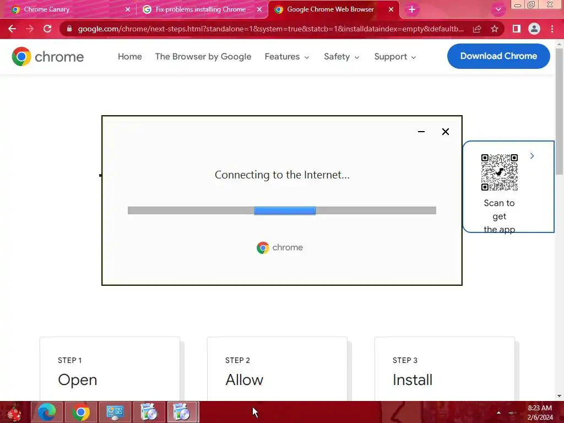Bookmark this page with the star icon
The height and width of the screenshot is (423, 564).
(x=495, y=29)
